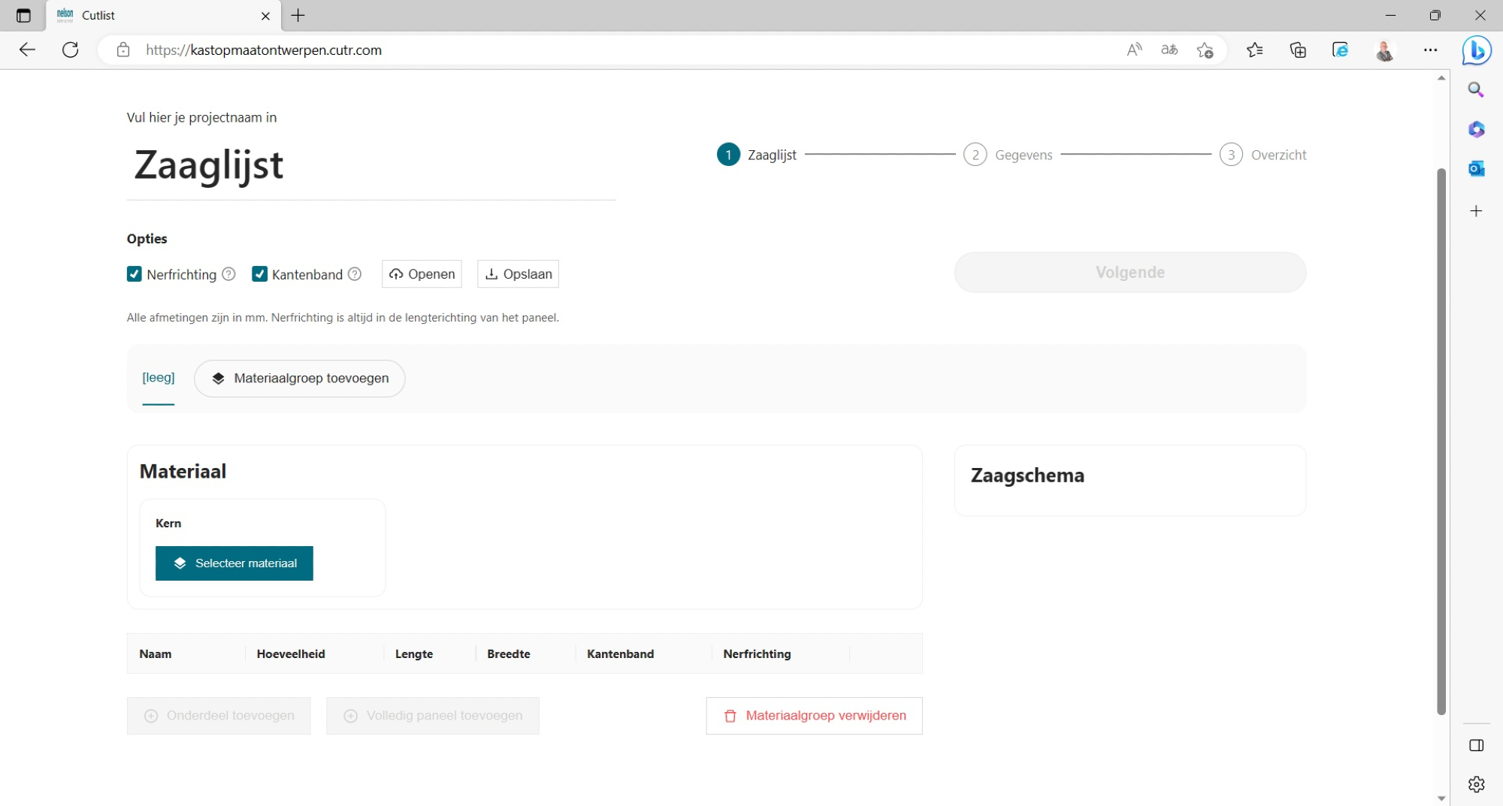1503x806 pixels.
Task: View site info via the lock icon
Action: pos(123,50)
